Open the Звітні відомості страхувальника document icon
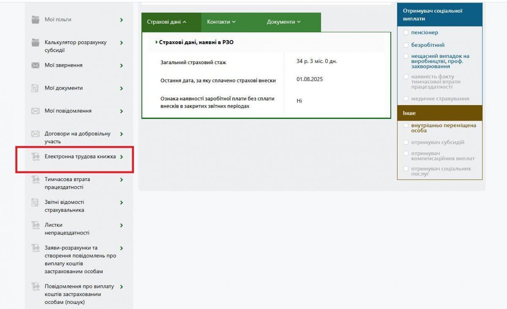Viewport: 507px width, 309px height. 35,202
